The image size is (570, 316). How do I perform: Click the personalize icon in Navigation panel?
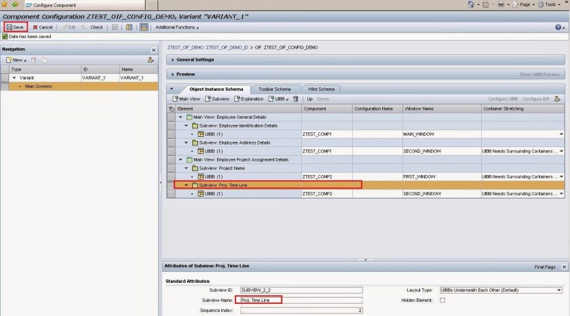[151, 60]
